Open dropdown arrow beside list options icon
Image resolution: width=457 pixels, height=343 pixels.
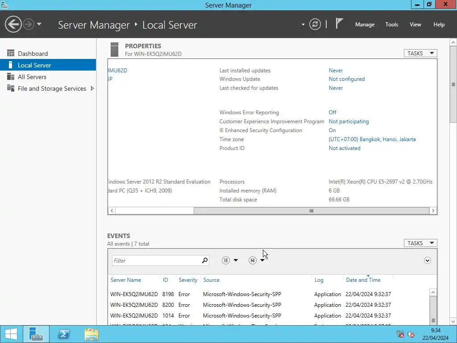(236, 260)
